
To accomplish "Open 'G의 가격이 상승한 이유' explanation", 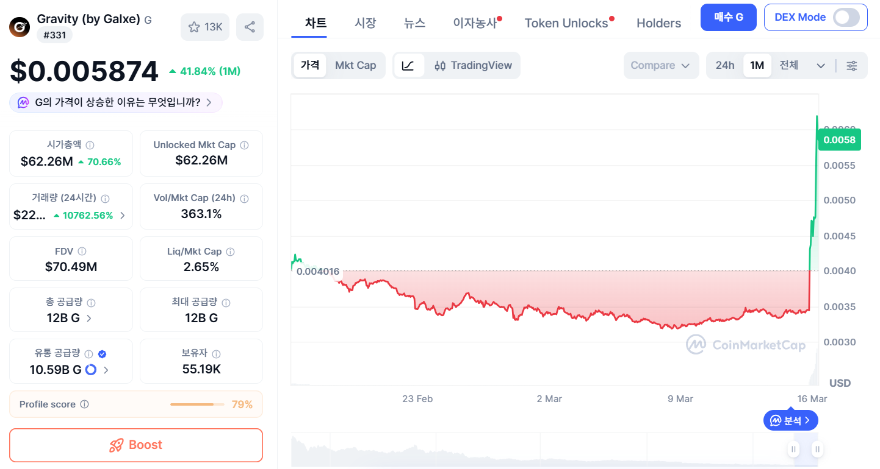I will pos(116,102).
